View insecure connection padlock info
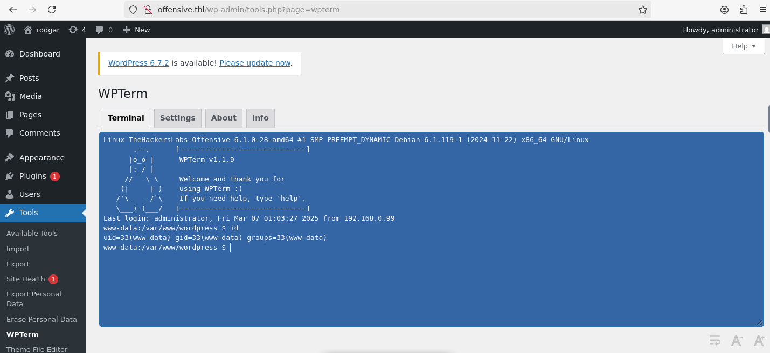The width and height of the screenshot is (770, 353). point(147,10)
